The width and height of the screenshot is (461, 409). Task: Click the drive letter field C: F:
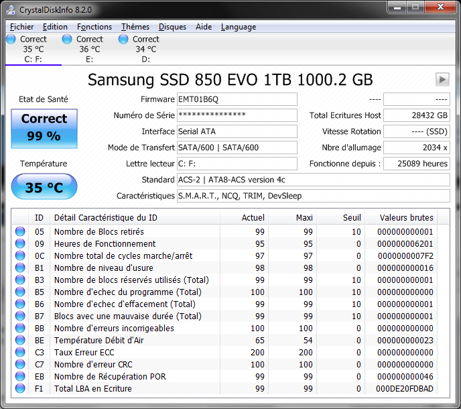[x=237, y=164]
